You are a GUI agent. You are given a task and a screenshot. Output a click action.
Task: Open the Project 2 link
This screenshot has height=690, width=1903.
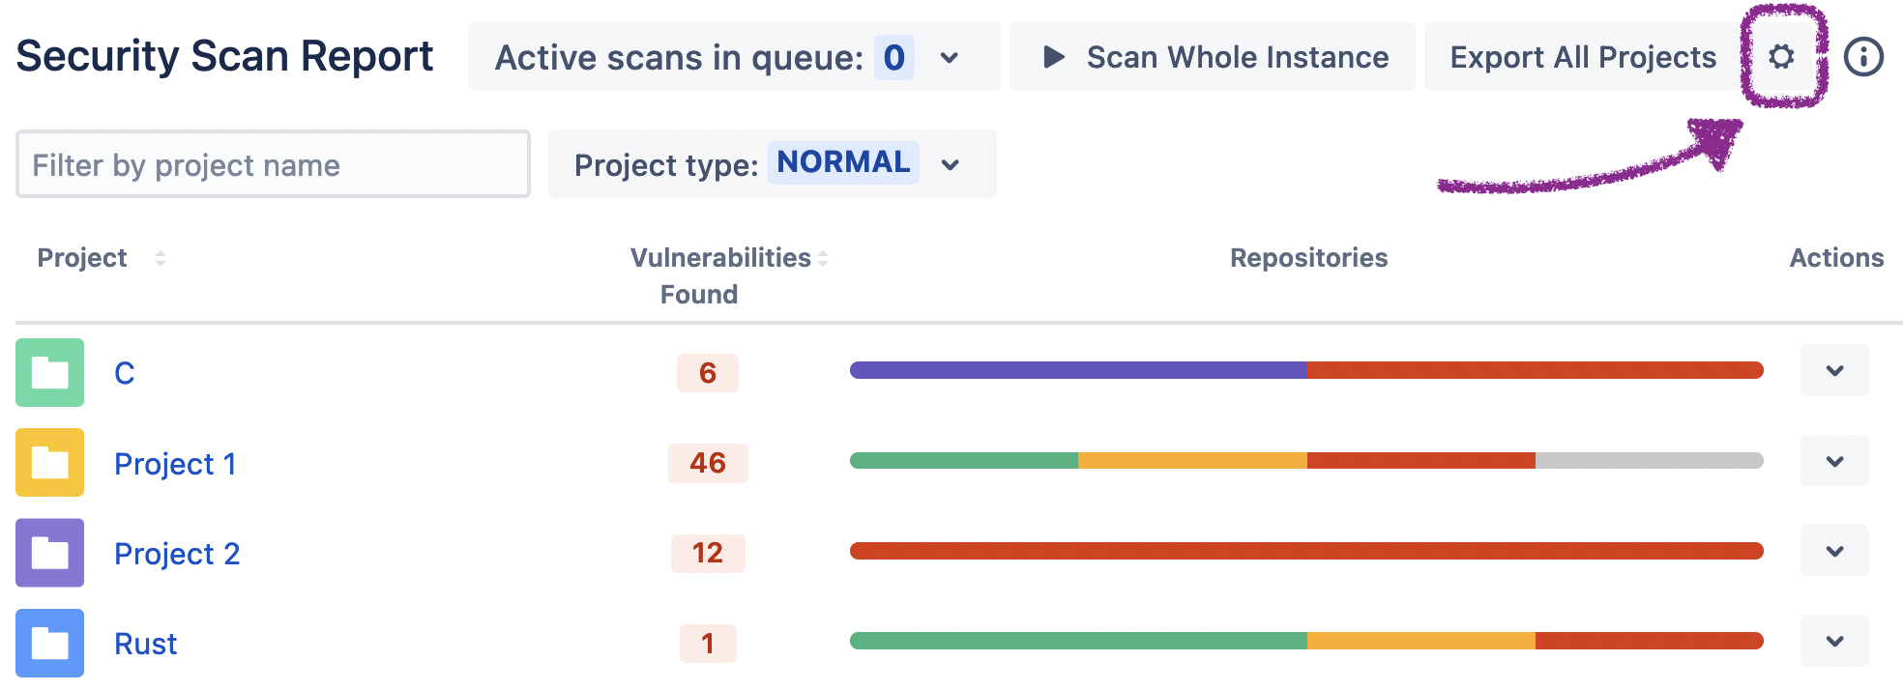[x=177, y=553]
